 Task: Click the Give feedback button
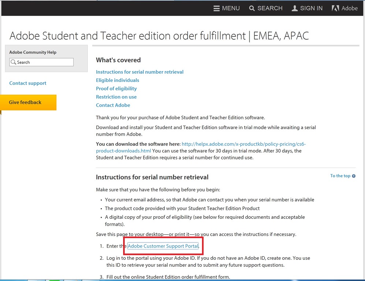point(28,102)
